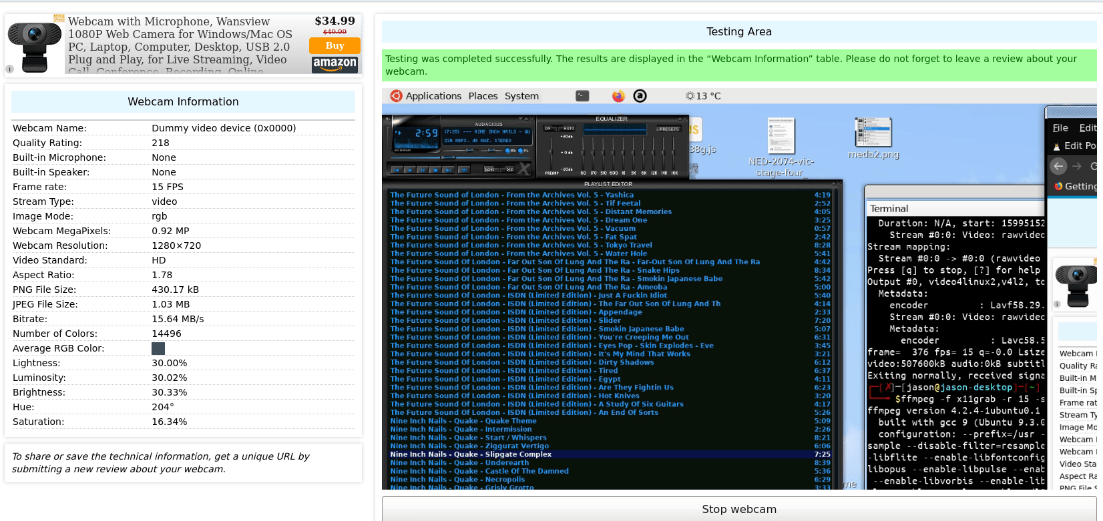Skip to next track in Audacious
Viewport: 1103px width, 521px height.
[x=448, y=169]
